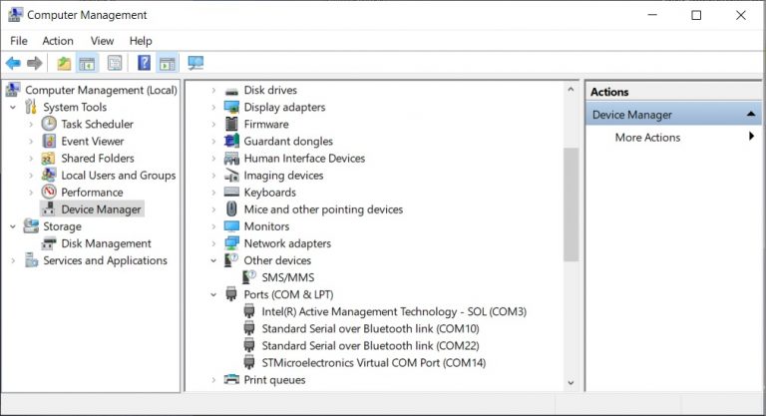Screen dimensions: 766x416
Task: Collapse the Other devices category
Action: point(213,260)
